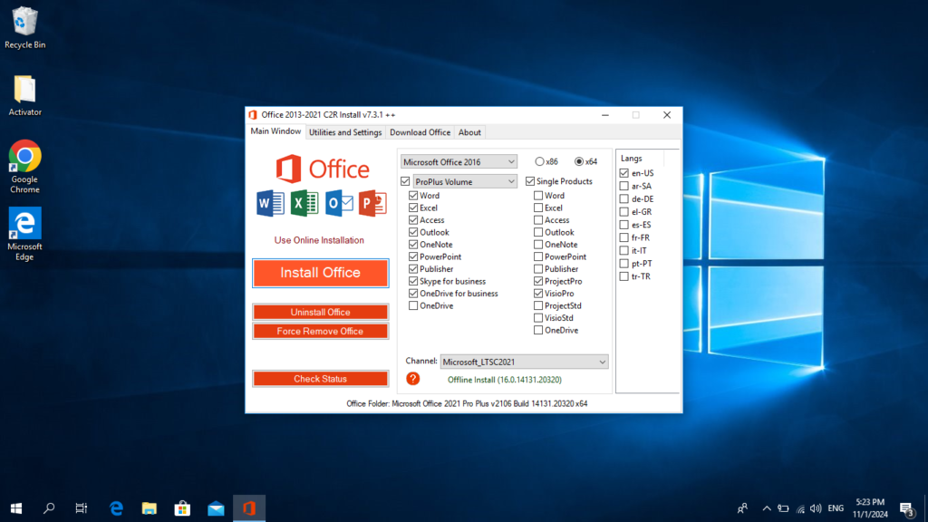
Task: Open the Channel Microsoft_LTSC2021 dropdown
Action: 525,362
